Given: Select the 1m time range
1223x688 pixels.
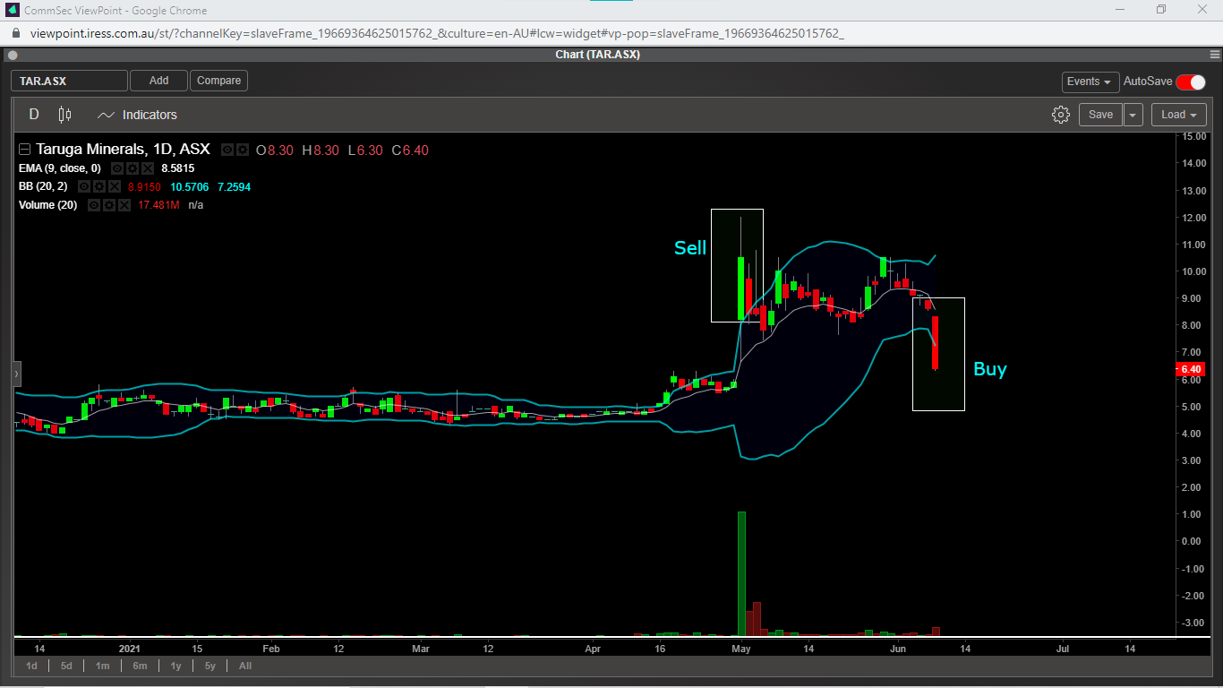Looking at the screenshot, I should pos(103,666).
